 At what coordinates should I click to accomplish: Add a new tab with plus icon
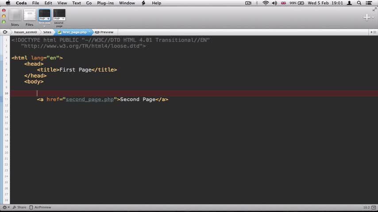tap(366, 17)
